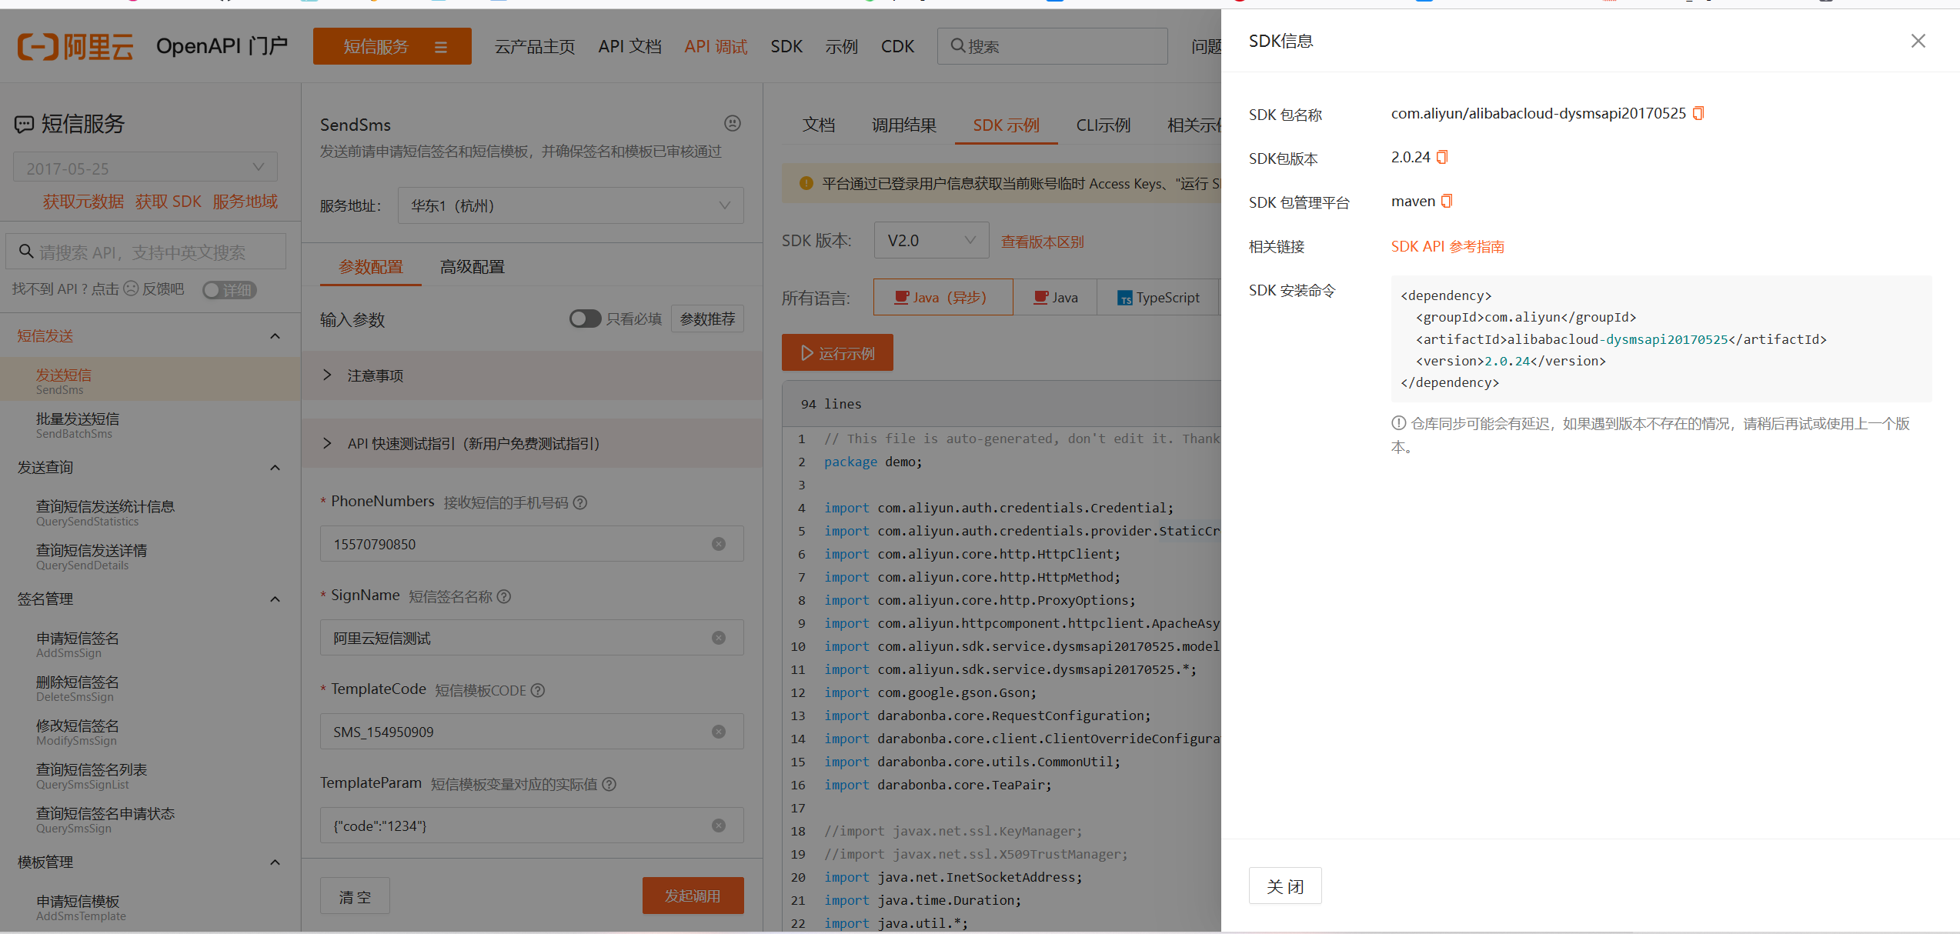Open the 示例 menu item
Screen dimensions: 1960x934
841,47
